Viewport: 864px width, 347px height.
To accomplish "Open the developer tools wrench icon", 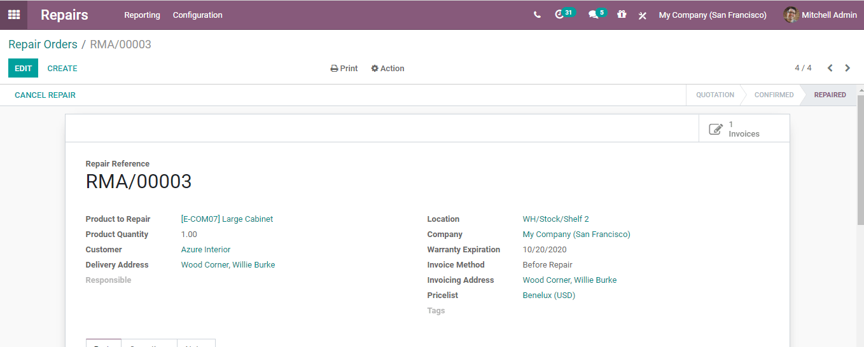I will [x=643, y=15].
